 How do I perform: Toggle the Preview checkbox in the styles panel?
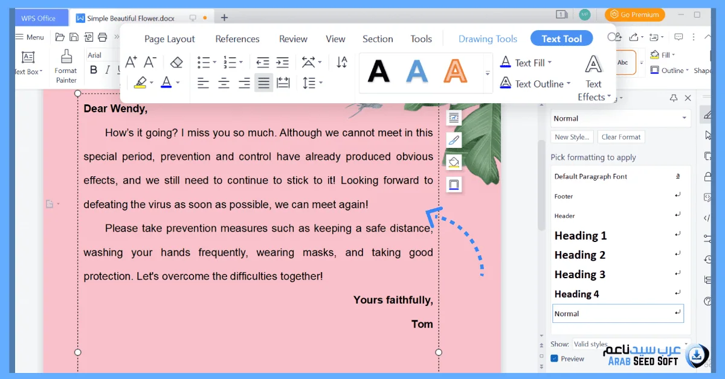point(554,358)
